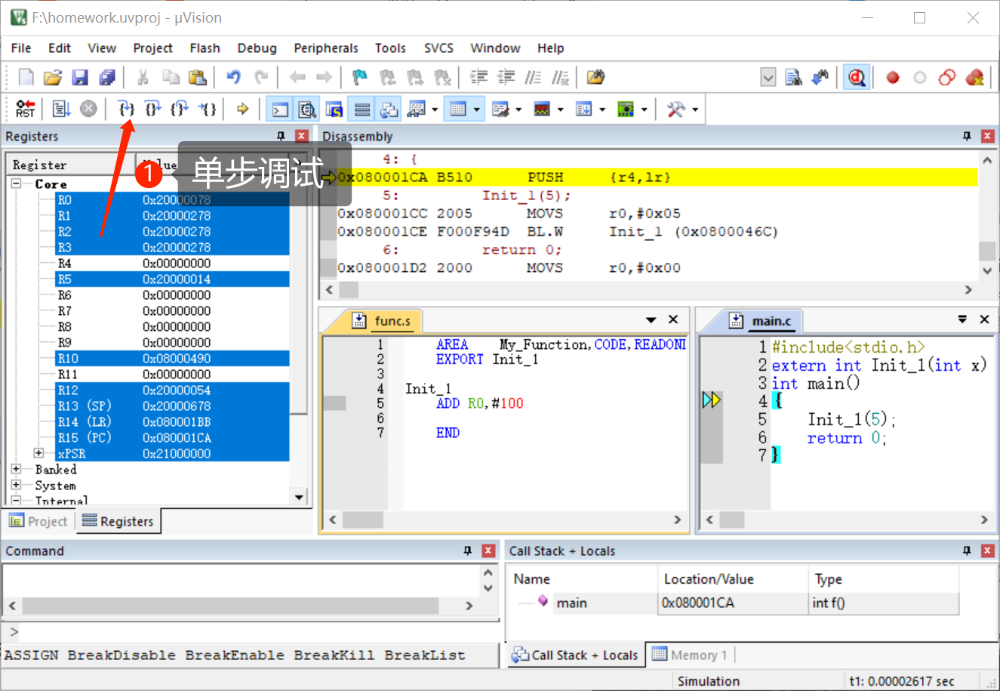1000x691 pixels.
Task: Toggle auto-hide pin on Disassembly panel
Action: (967, 136)
